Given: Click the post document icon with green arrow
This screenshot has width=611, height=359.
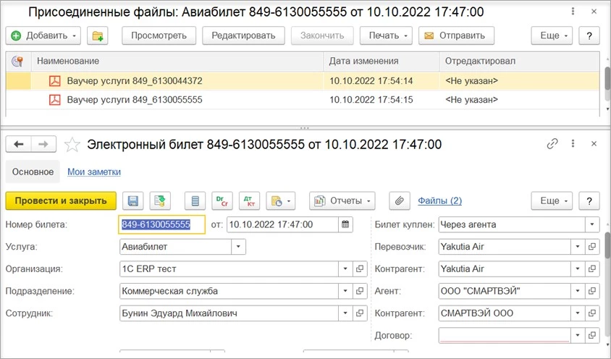Looking at the screenshot, I should [x=160, y=200].
